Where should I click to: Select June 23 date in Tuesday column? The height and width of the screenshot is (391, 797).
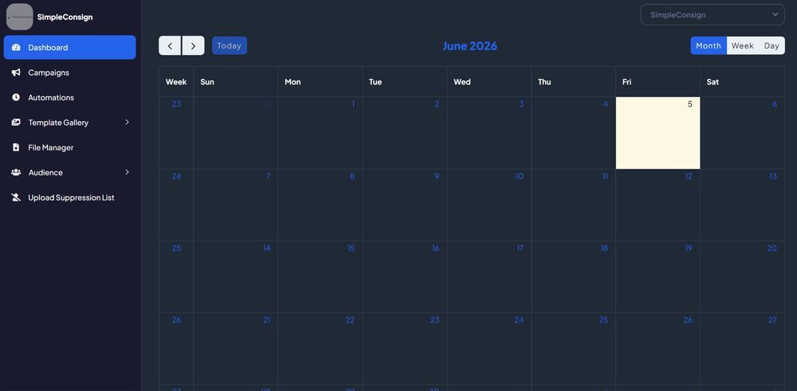434,320
